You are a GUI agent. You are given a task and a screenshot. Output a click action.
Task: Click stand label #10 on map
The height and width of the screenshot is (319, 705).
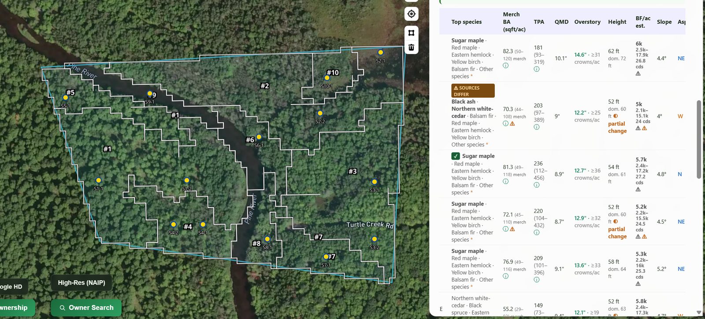pos(333,73)
